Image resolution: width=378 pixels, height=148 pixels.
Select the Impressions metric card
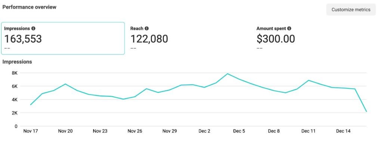pyautogui.click(x=63, y=38)
